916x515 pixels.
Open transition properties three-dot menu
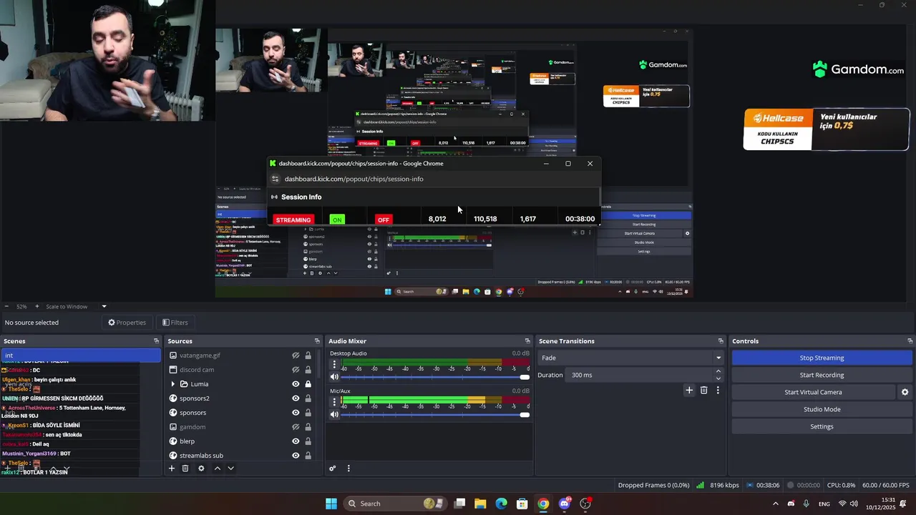pos(718,390)
